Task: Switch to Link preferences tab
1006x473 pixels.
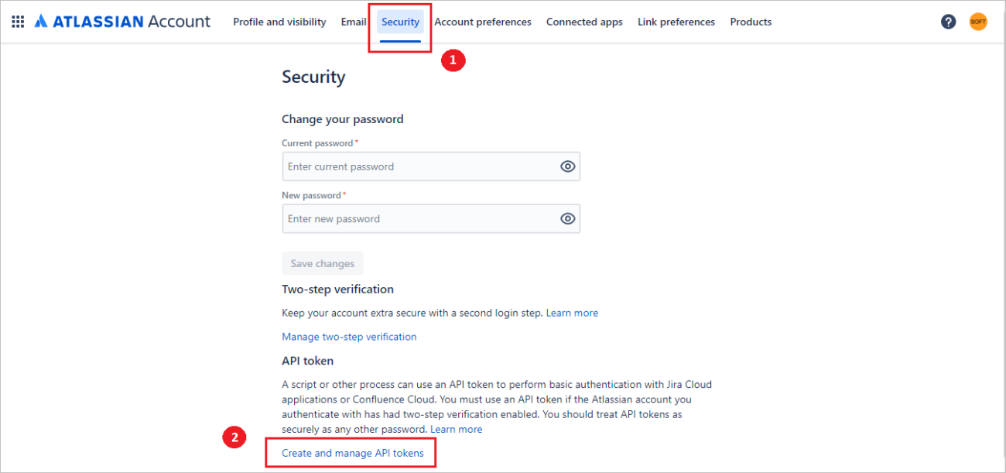Action: pos(676,22)
